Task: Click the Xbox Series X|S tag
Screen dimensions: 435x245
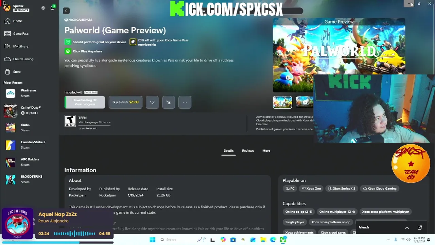Action: pyautogui.click(x=342, y=189)
